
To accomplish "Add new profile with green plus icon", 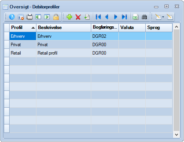I will click(x=69, y=17).
